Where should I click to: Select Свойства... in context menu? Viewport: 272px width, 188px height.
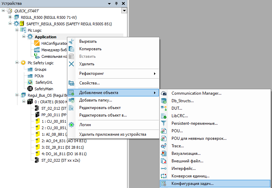point(90,83)
